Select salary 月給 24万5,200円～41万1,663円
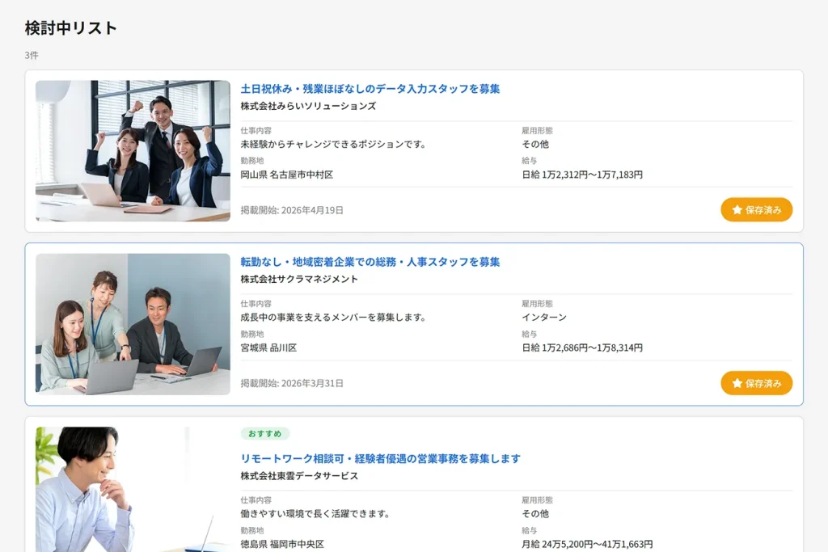Screen dimensions: 828x552 [587, 544]
